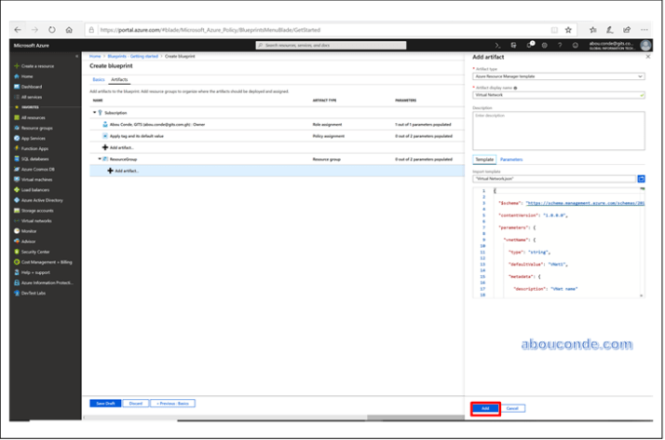Viewport: 665px width, 440px height.
Task: Favorite this page with browser star
Action: coord(569,30)
